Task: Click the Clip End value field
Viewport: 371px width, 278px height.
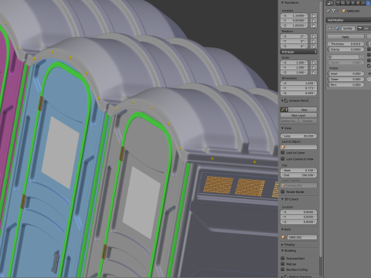Action: point(298,175)
